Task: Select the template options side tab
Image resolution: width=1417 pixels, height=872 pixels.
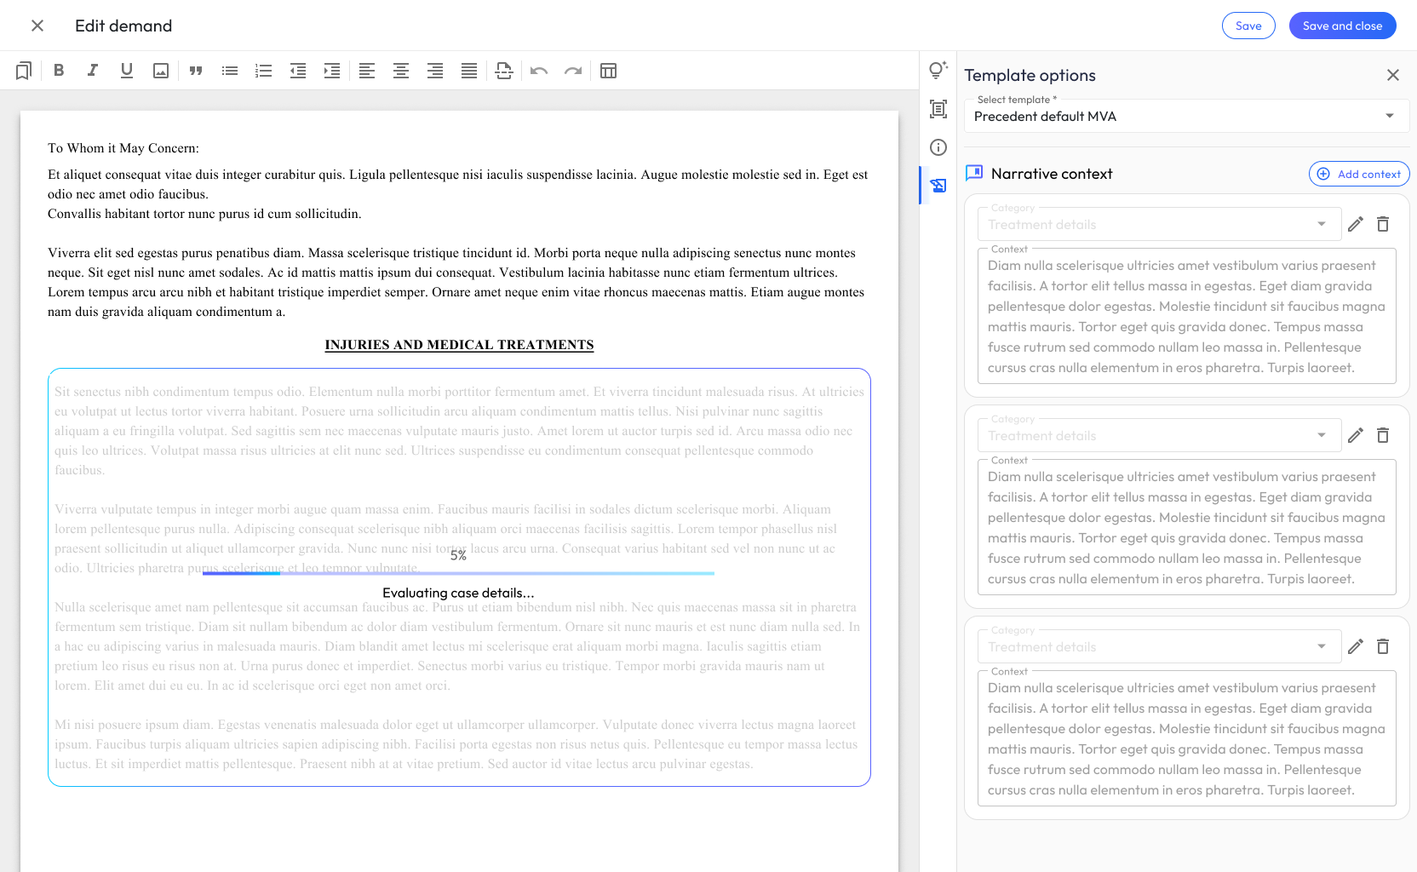Action: 938,185
